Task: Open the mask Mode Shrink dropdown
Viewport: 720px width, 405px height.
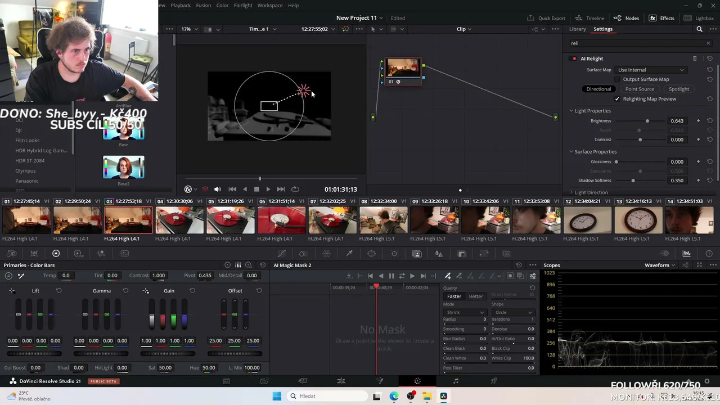Action: tap(464, 313)
